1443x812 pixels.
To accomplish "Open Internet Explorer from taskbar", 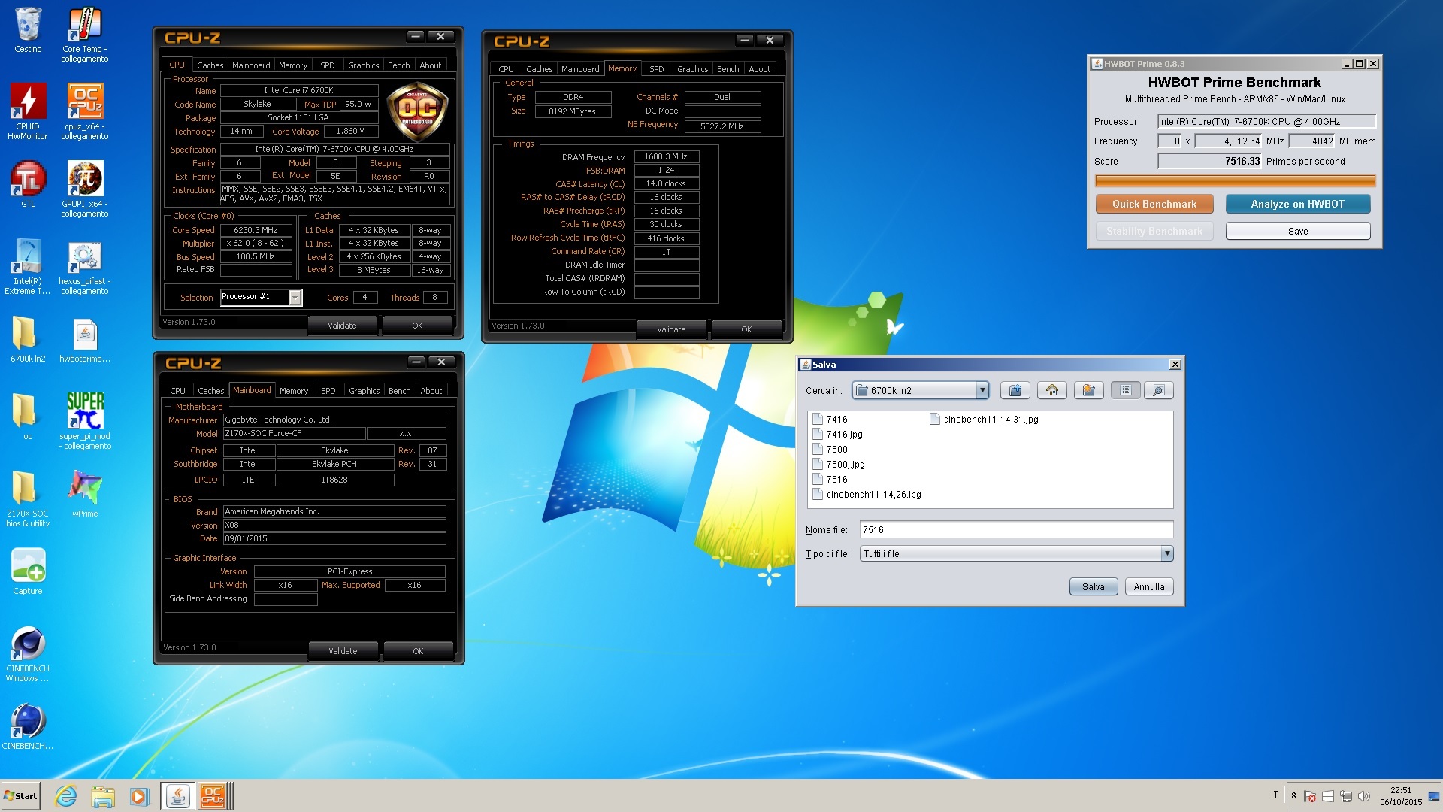I will tap(66, 796).
